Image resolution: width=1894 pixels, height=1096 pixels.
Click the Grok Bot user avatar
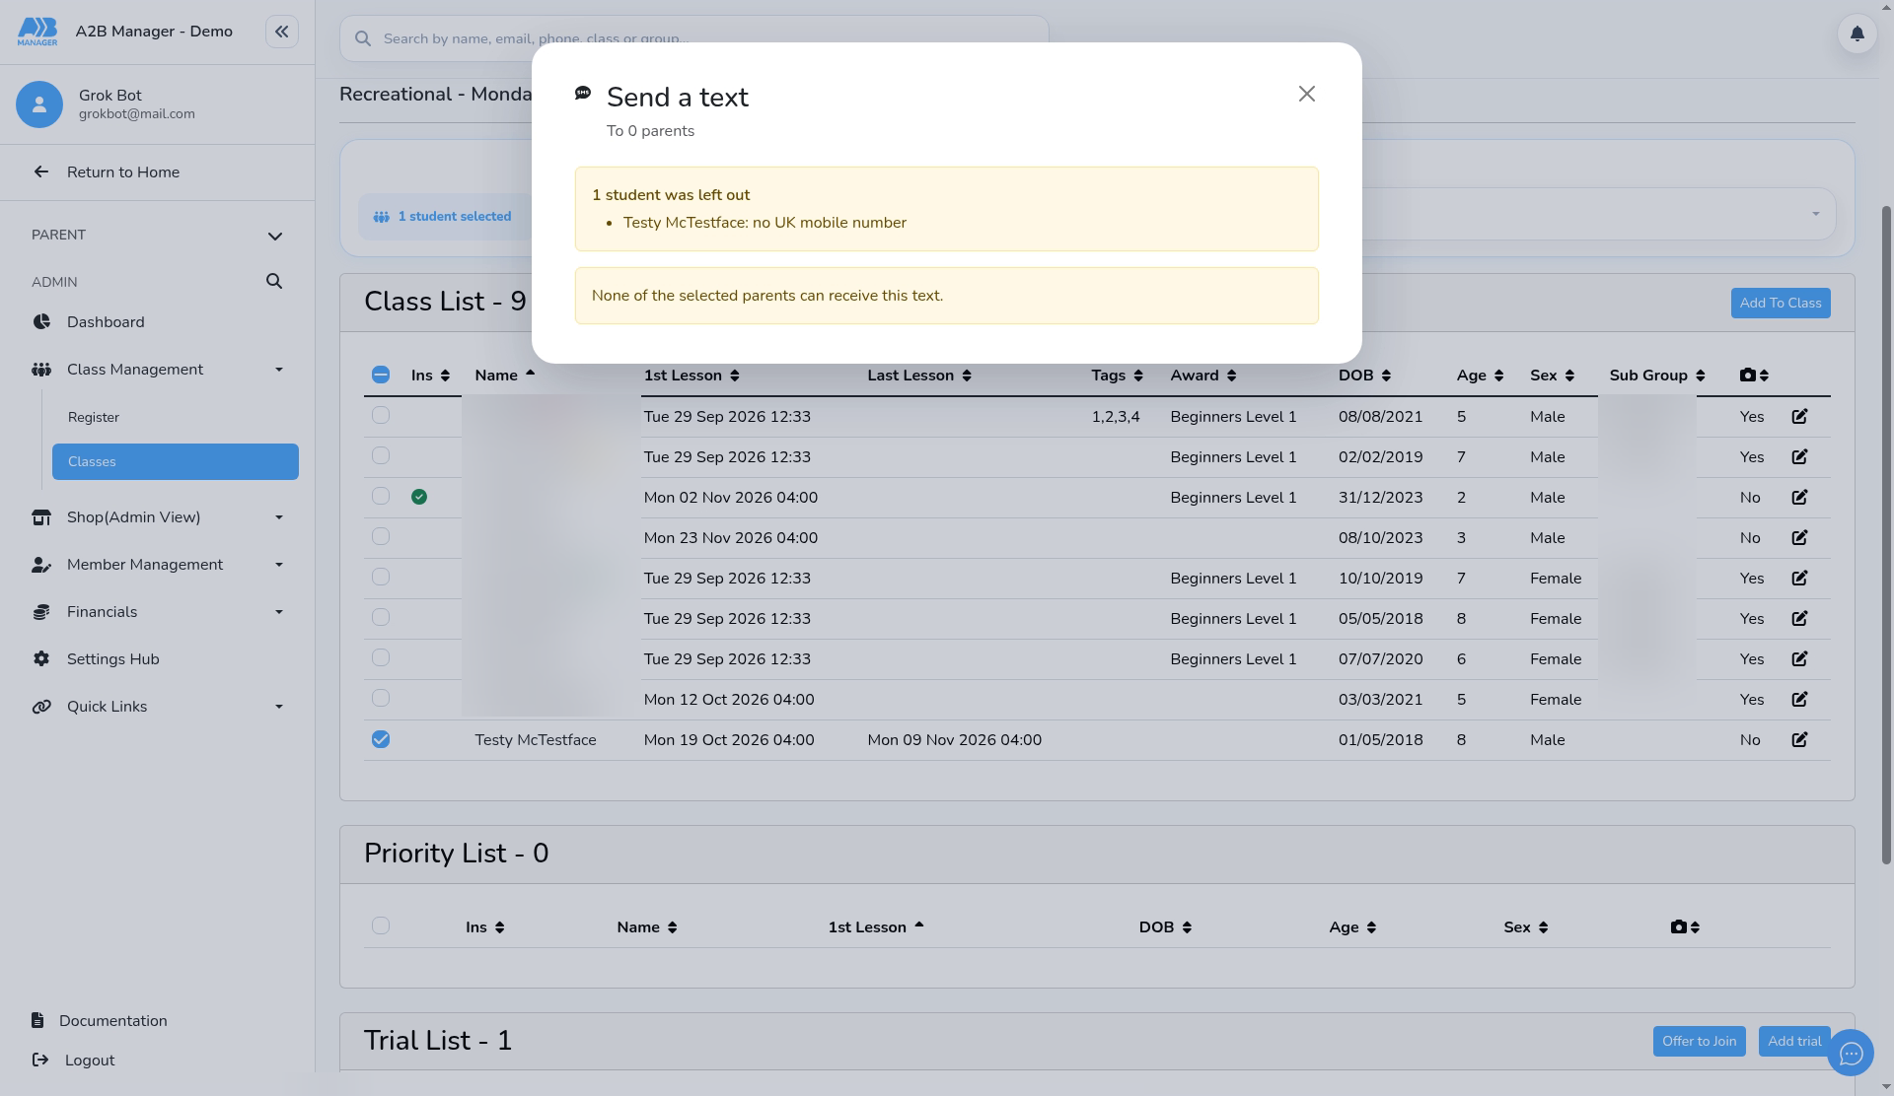pyautogui.click(x=39, y=104)
